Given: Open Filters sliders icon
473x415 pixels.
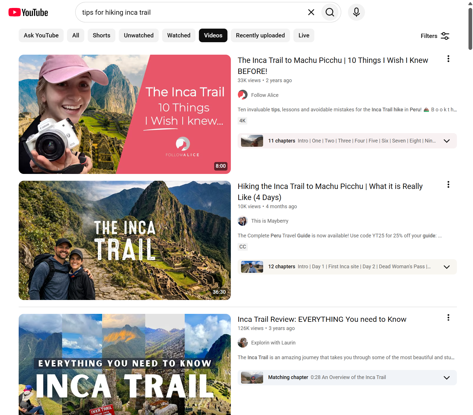Looking at the screenshot, I should 445,36.
